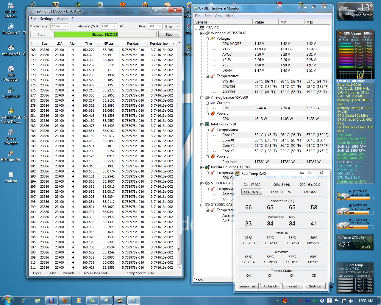
Task: Open the ? help menu in LinX
Action: (x=73, y=19)
